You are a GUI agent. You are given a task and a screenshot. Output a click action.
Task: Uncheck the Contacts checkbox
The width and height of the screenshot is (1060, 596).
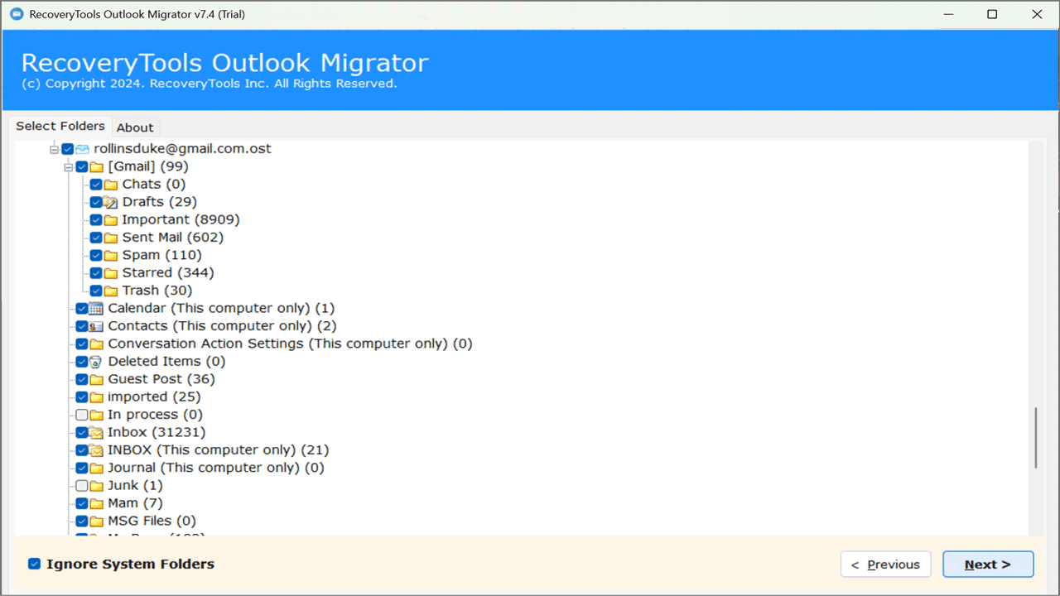click(81, 326)
